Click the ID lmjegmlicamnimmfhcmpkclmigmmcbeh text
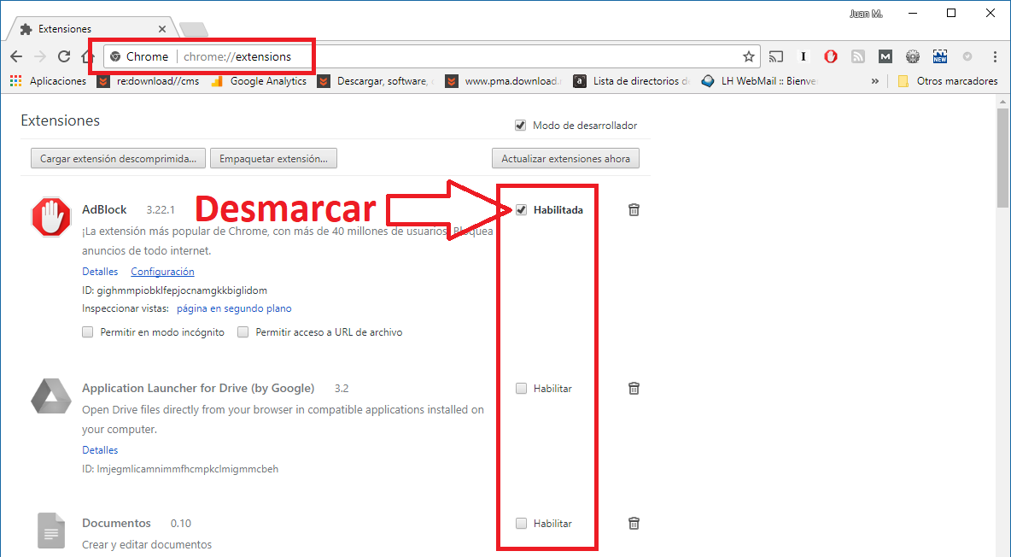 [x=180, y=469]
